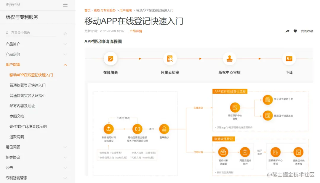Open 硬件/软件环境参数示例 sidebar item
Viewport: 320px width, 183px height.
28,126
